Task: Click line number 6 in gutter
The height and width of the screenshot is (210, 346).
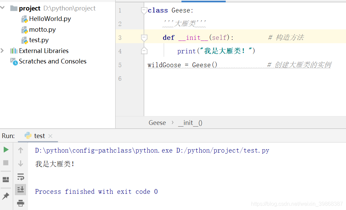Action: click(120, 79)
